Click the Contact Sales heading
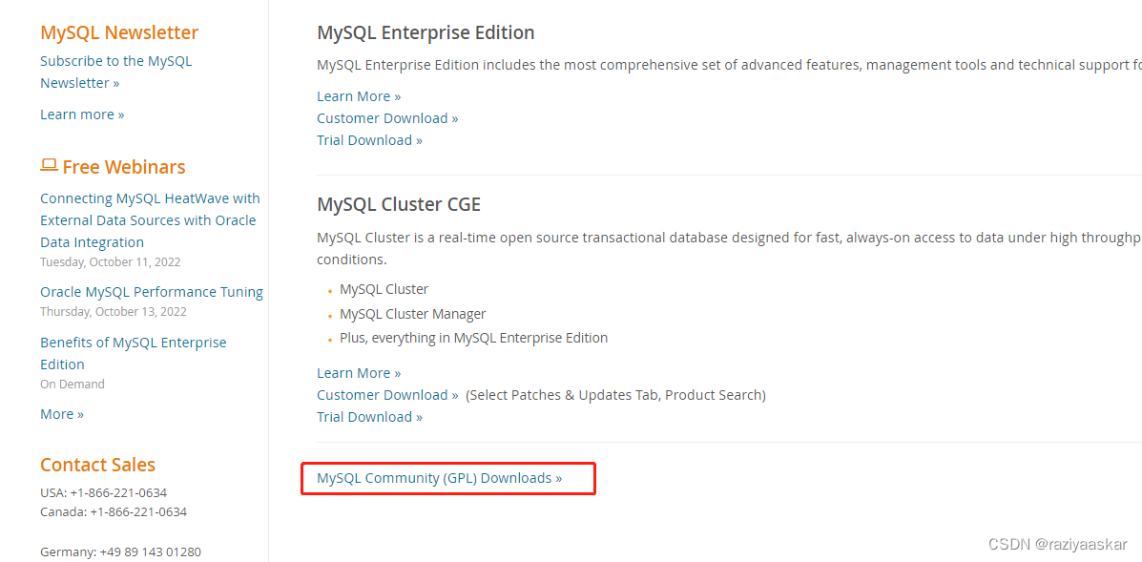Screen dimensions: 1142x562 [97, 465]
